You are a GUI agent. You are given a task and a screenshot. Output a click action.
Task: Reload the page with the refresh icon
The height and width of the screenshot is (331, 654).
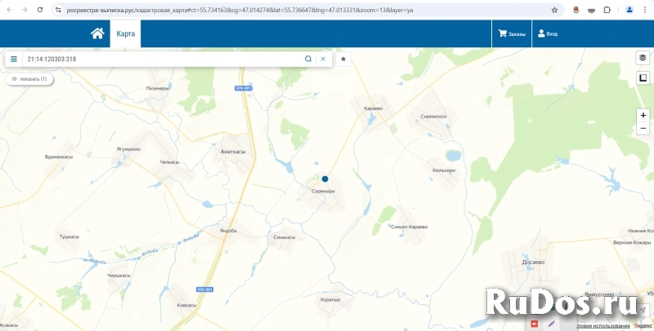[x=40, y=10]
